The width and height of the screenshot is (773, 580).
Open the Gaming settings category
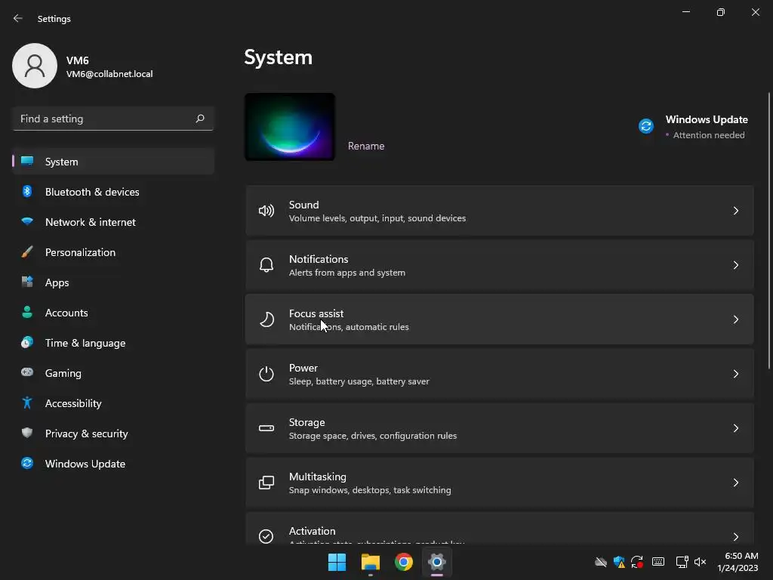click(x=113, y=373)
